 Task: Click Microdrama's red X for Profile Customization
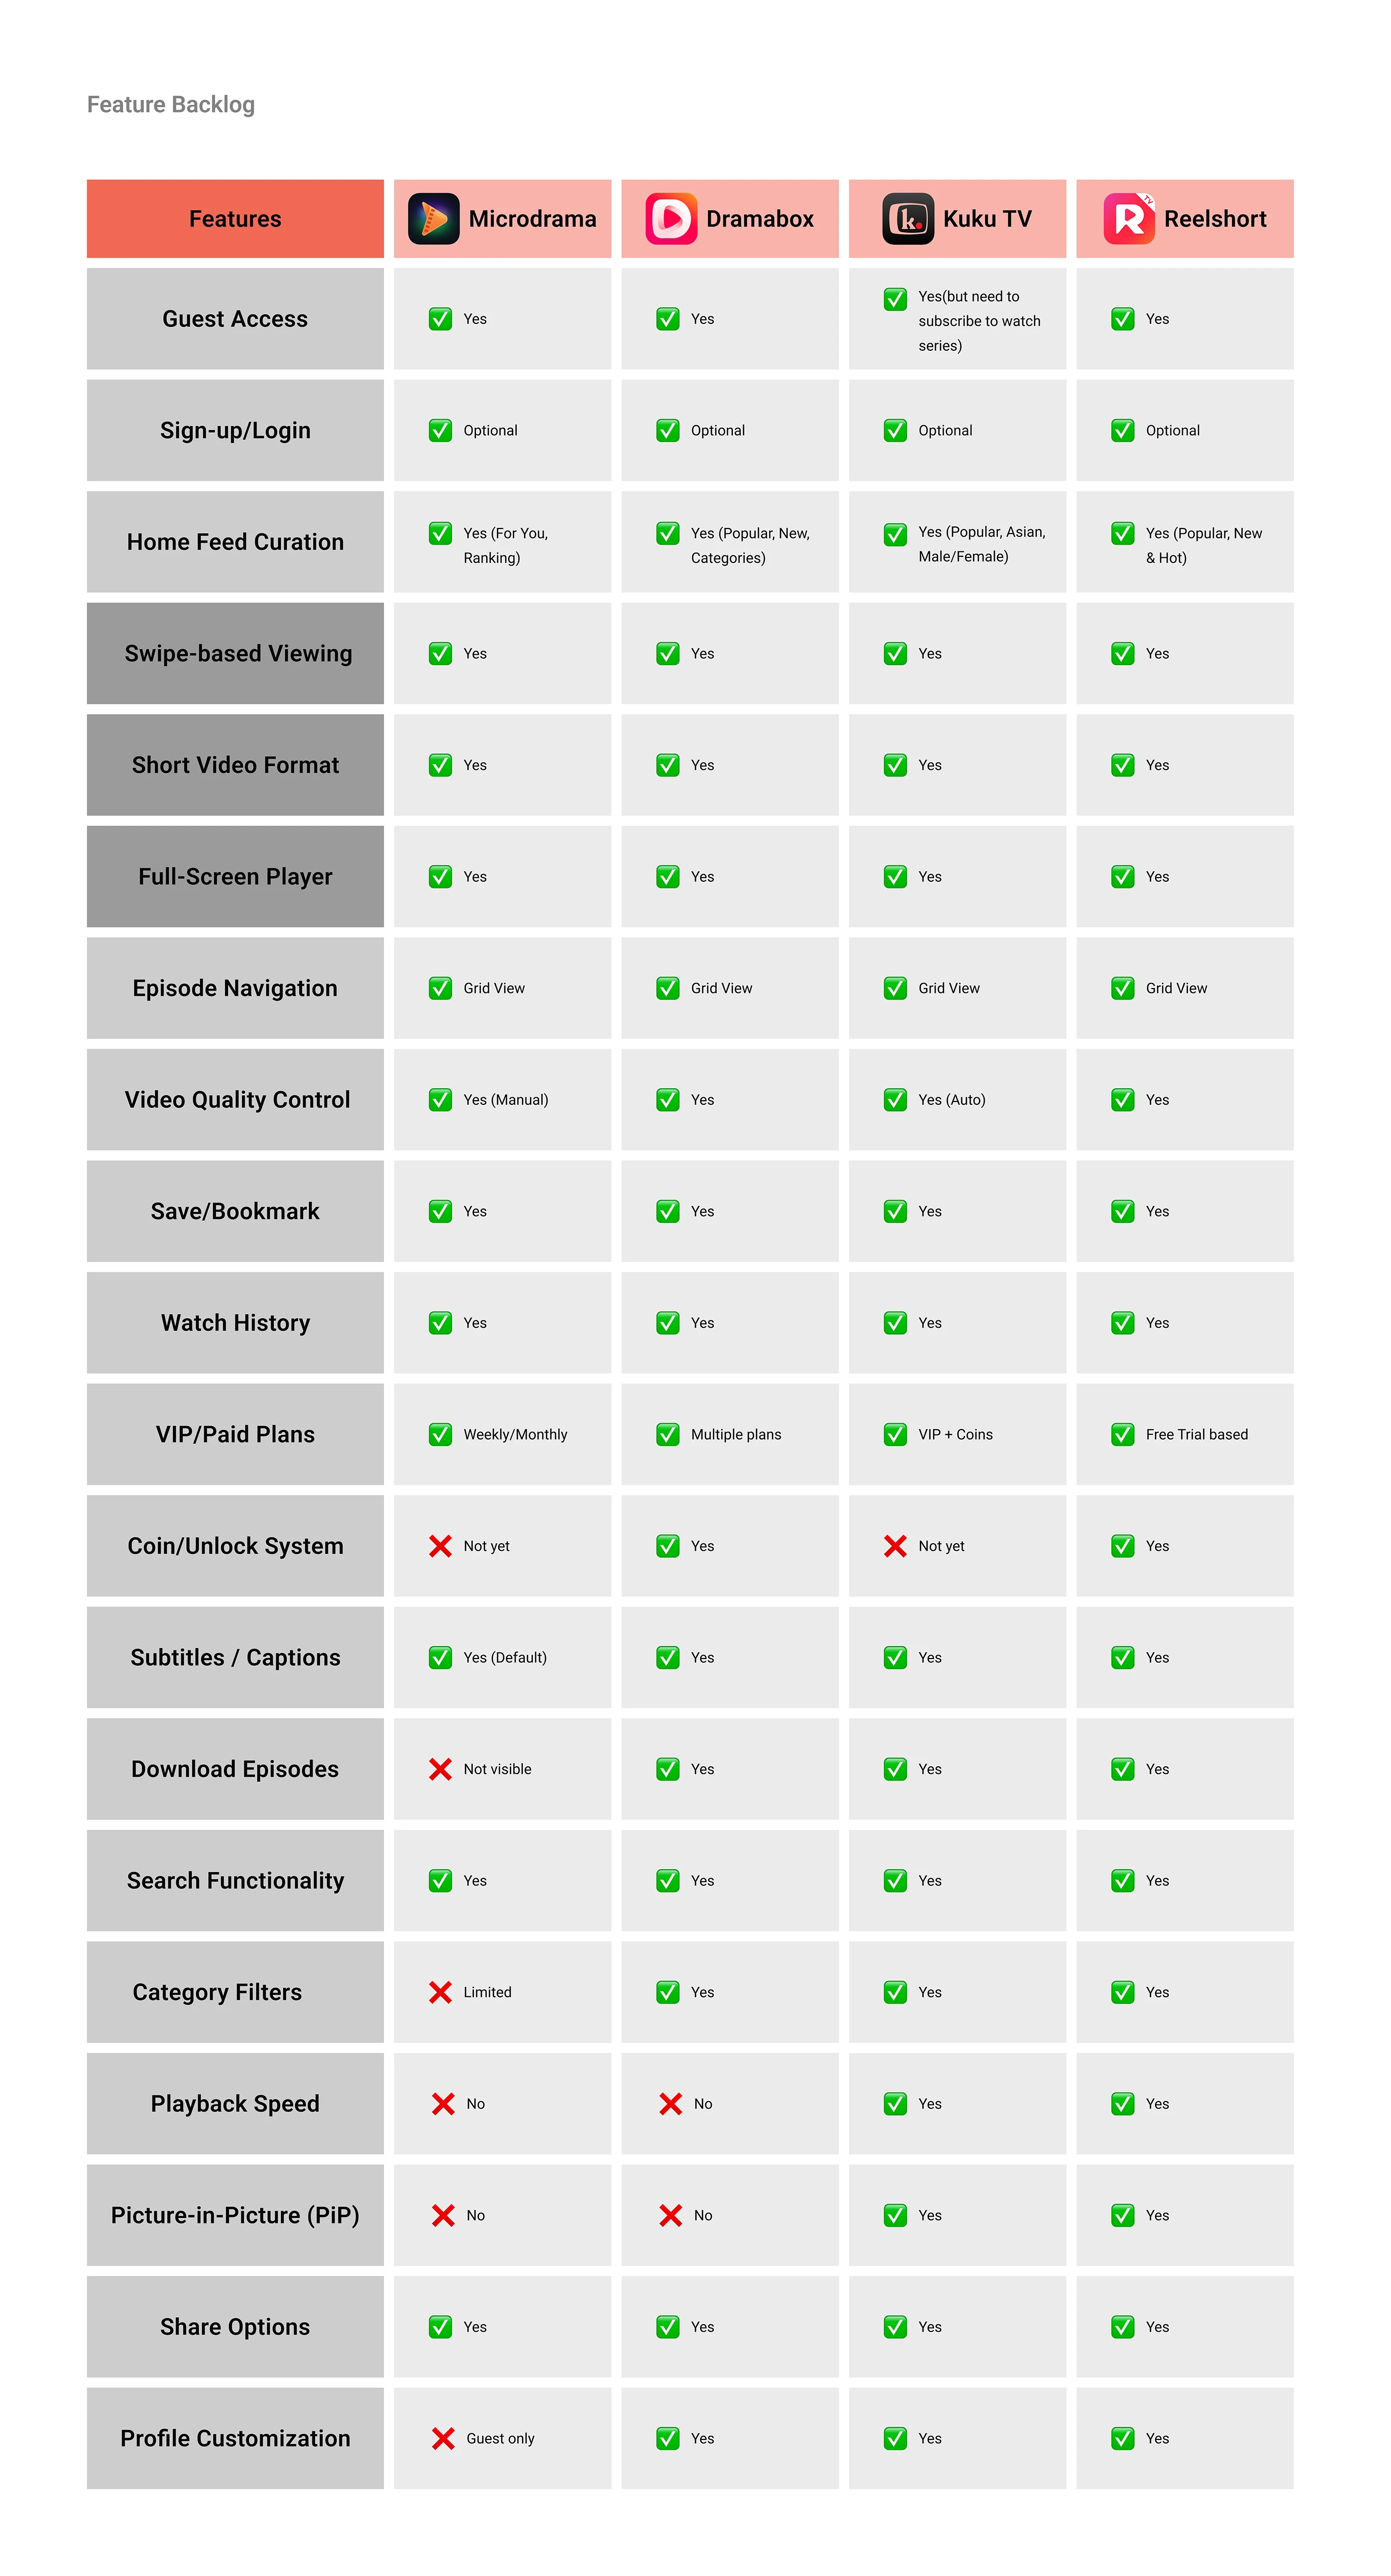coord(443,2438)
